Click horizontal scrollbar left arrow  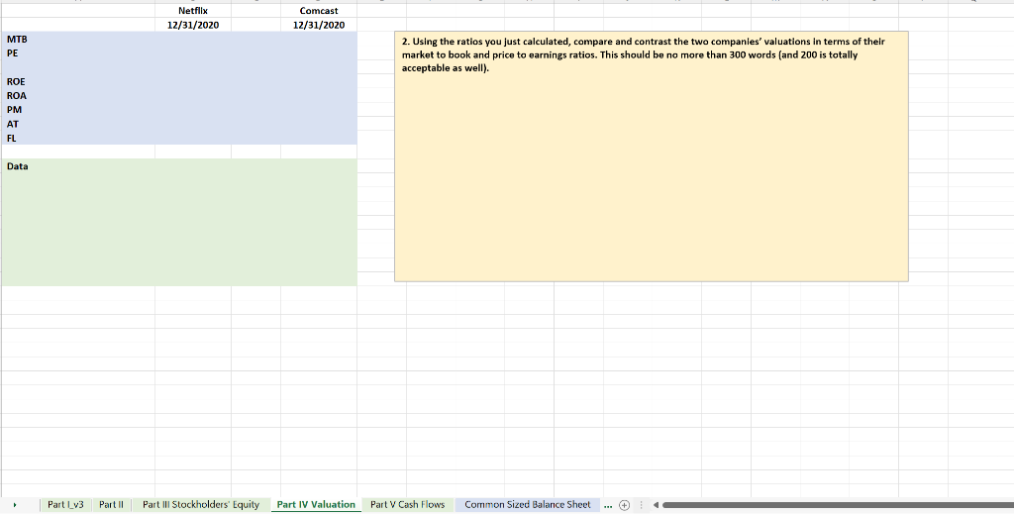click(x=656, y=506)
